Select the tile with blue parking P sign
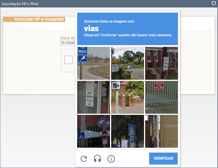 click(x=127, y=131)
